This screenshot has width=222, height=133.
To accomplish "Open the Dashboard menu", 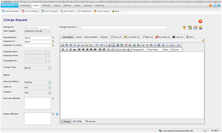I will click(25, 5).
